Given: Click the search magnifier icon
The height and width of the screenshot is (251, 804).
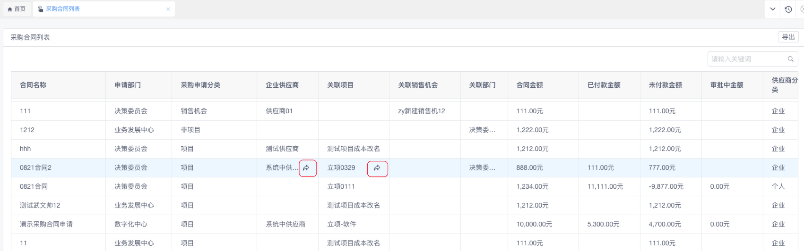Looking at the screenshot, I should pyautogui.click(x=790, y=59).
